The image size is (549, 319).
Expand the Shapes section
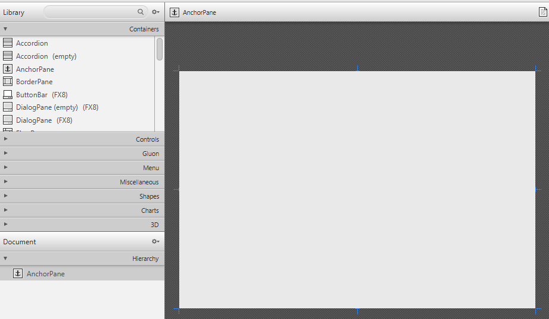click(x=5, y=196)
